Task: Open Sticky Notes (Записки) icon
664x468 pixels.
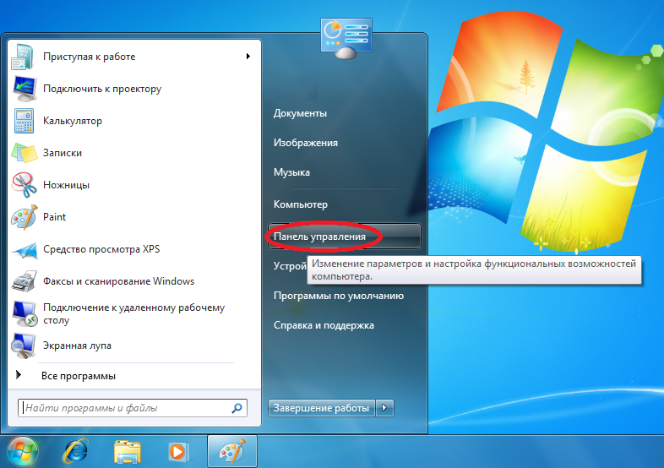Action: pyautogui.click(x=24, y=153)
